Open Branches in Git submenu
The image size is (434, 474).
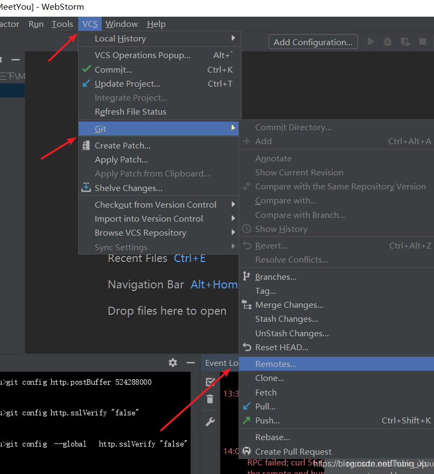click(x=337, y=277)
